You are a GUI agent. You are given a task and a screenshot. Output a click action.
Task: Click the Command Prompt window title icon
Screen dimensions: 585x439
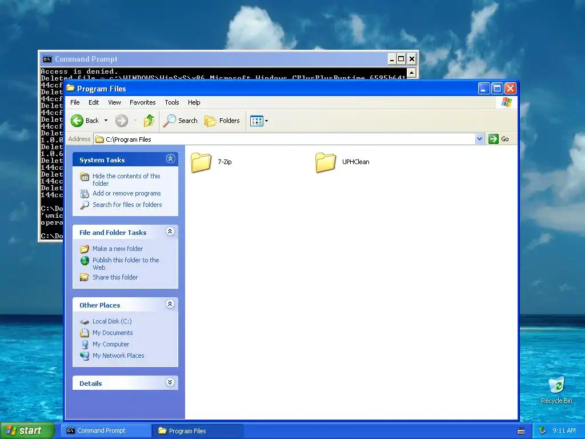tap(47, 59)
